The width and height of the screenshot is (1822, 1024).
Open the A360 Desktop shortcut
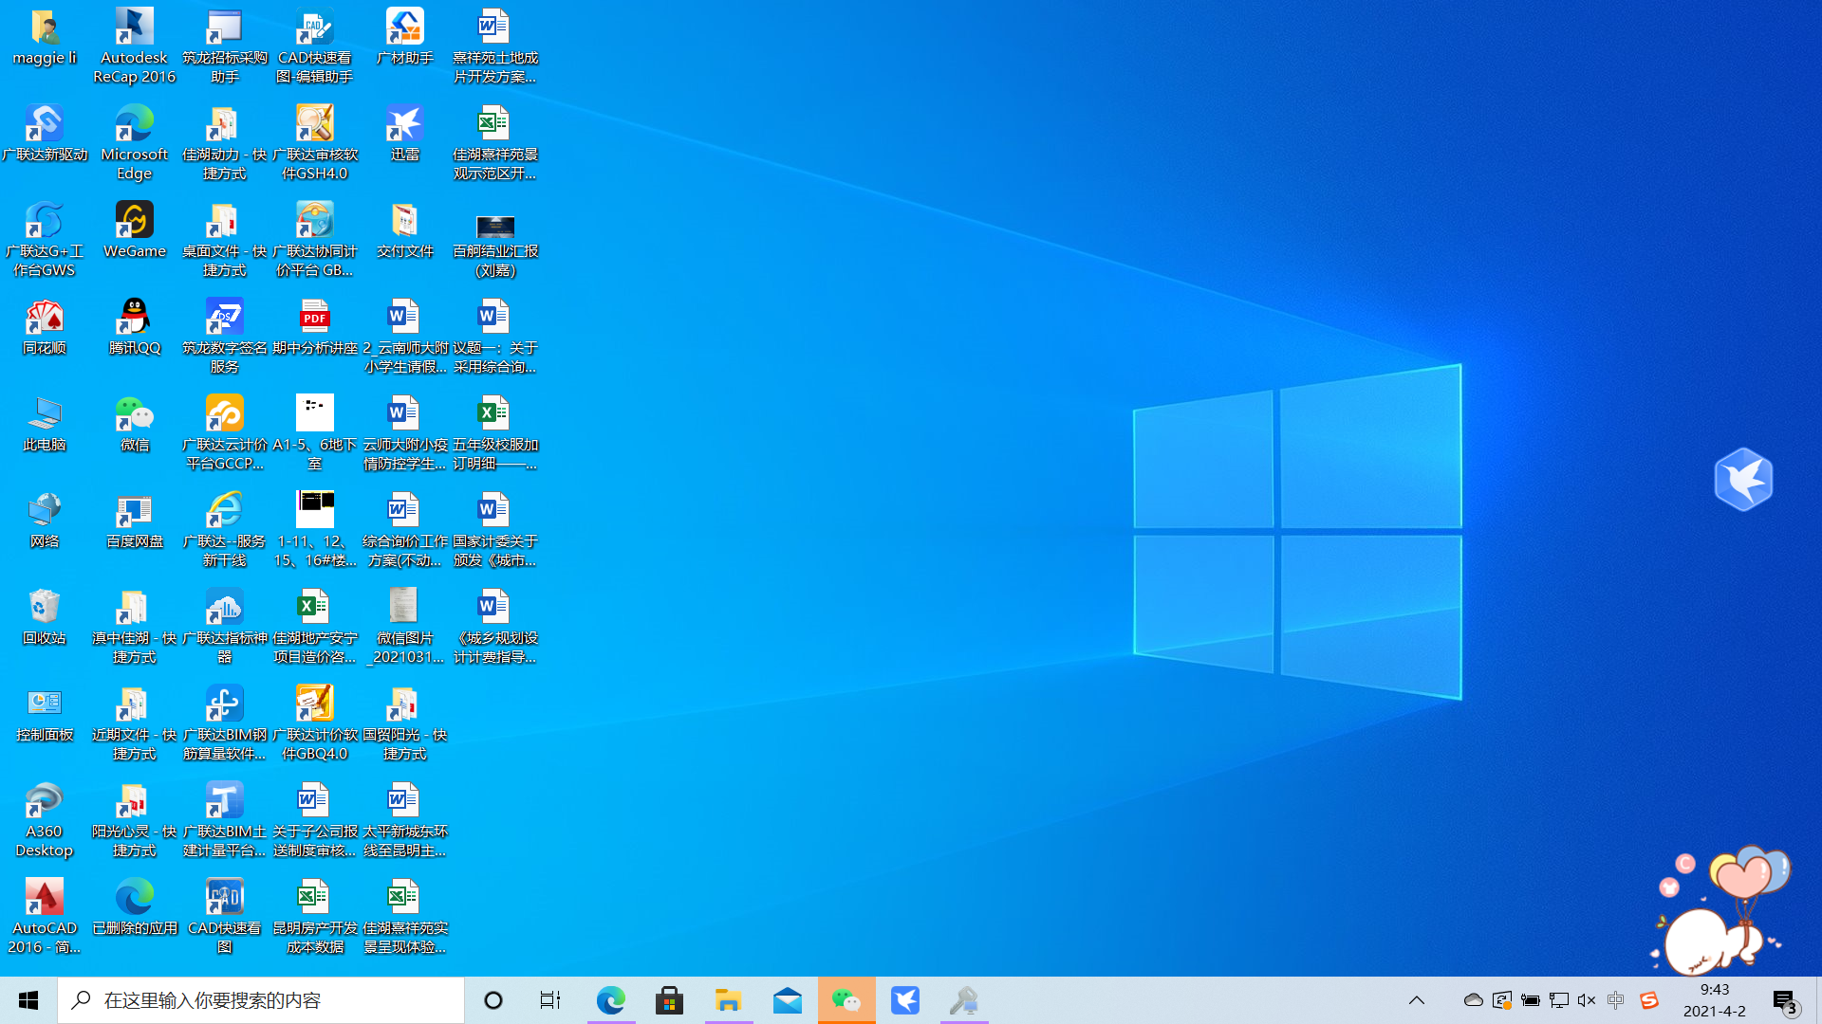(45, 820)
